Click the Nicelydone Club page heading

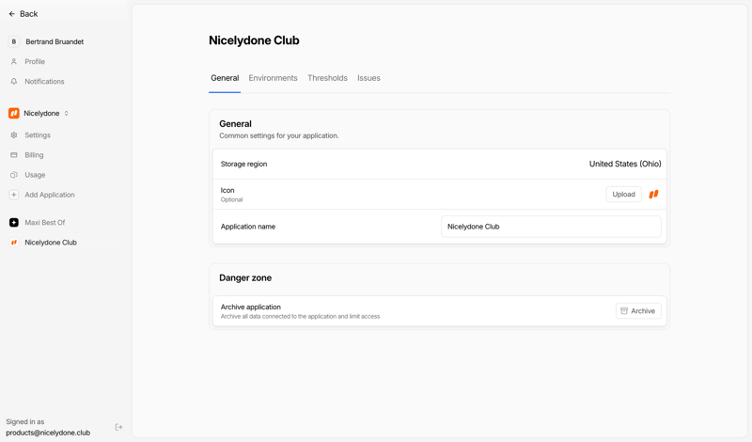tap(254, 40)
